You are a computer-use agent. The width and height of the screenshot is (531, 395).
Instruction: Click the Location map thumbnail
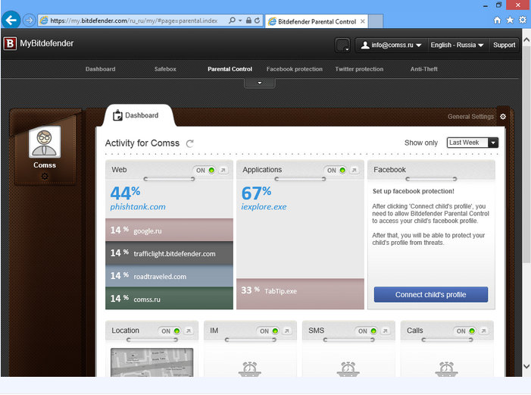151,362
